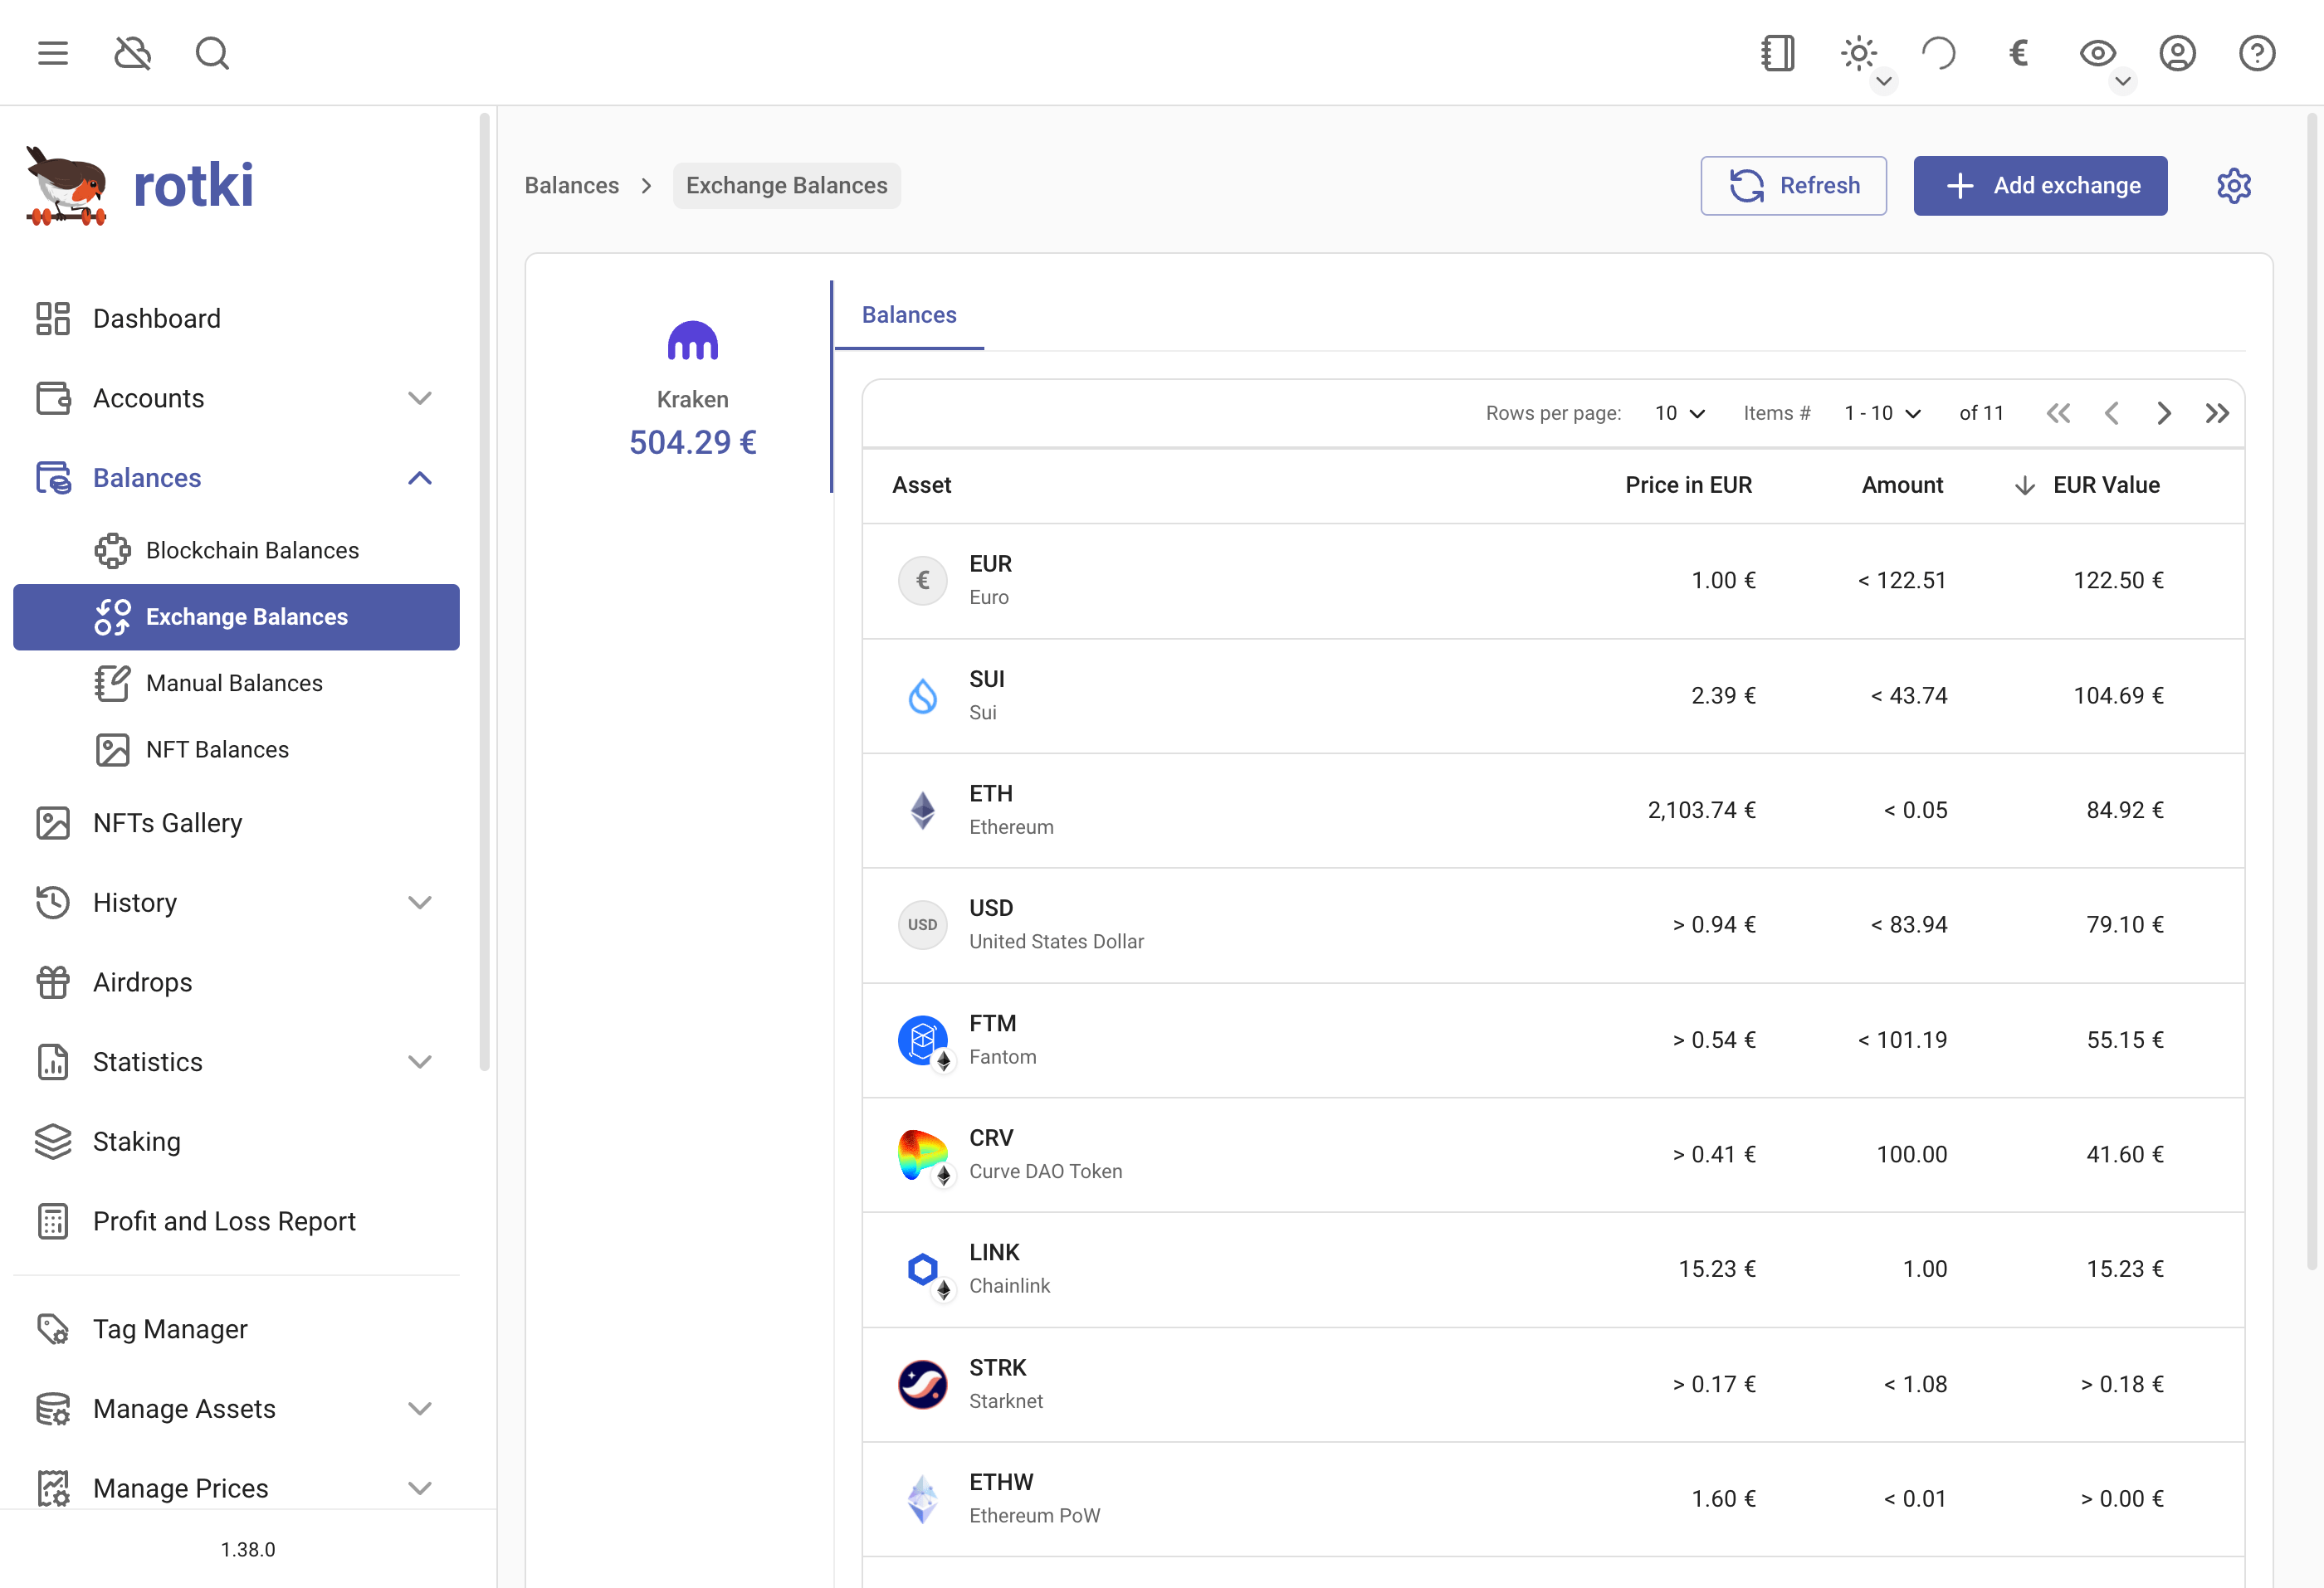Open Profit and Loss Report calculator icon

point(53,1221)
